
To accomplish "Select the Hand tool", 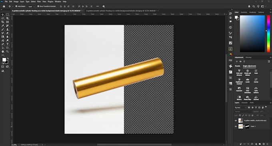I will pos(3,51).
